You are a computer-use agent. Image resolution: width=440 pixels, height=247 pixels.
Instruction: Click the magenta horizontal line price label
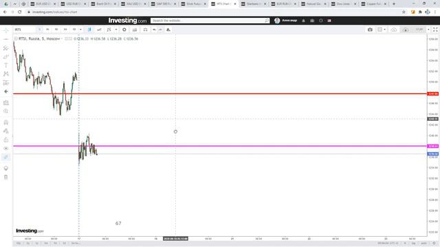tap(432, 146)
